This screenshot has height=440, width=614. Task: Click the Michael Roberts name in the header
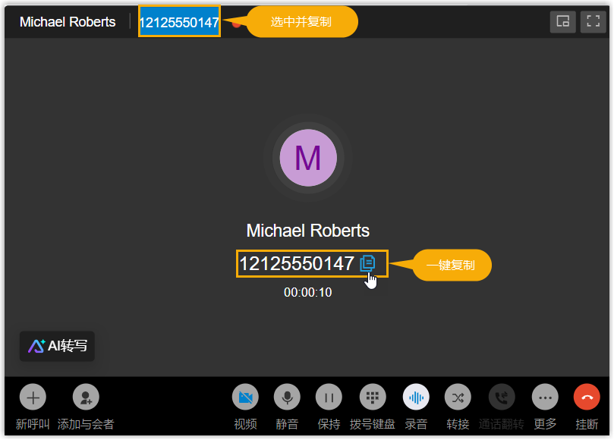click(x=68, y=22)
